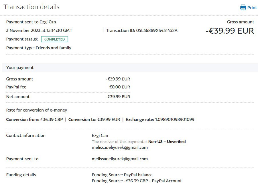Click the Non-US – Unverified receiver text

pos(167,142)
